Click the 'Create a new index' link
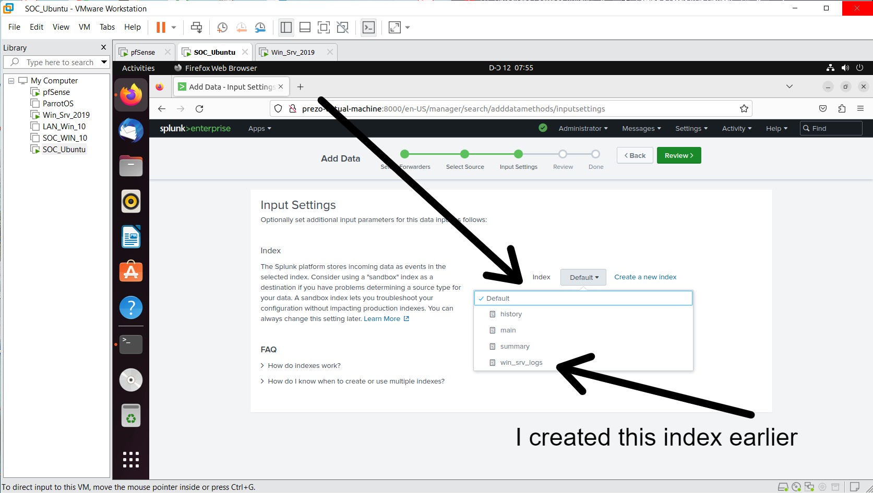Screen dimensions: 873x493 645,277
